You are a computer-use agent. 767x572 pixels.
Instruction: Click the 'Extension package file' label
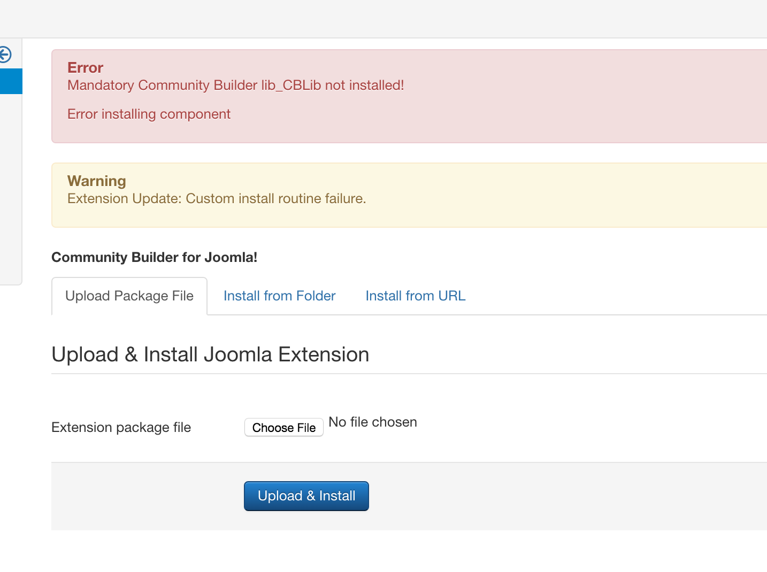pos(121,428)
